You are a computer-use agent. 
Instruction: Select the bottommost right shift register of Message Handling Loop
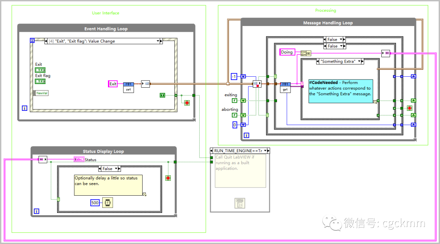click(x=414, y=125)
